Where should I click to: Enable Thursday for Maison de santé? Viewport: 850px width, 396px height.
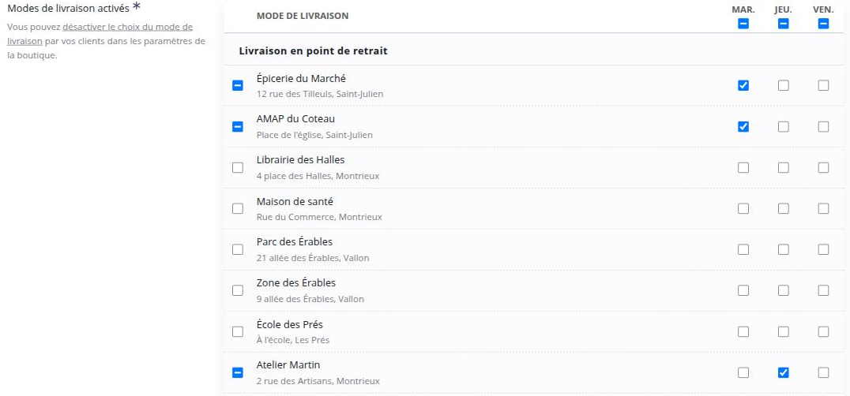[x=784, y=208]
